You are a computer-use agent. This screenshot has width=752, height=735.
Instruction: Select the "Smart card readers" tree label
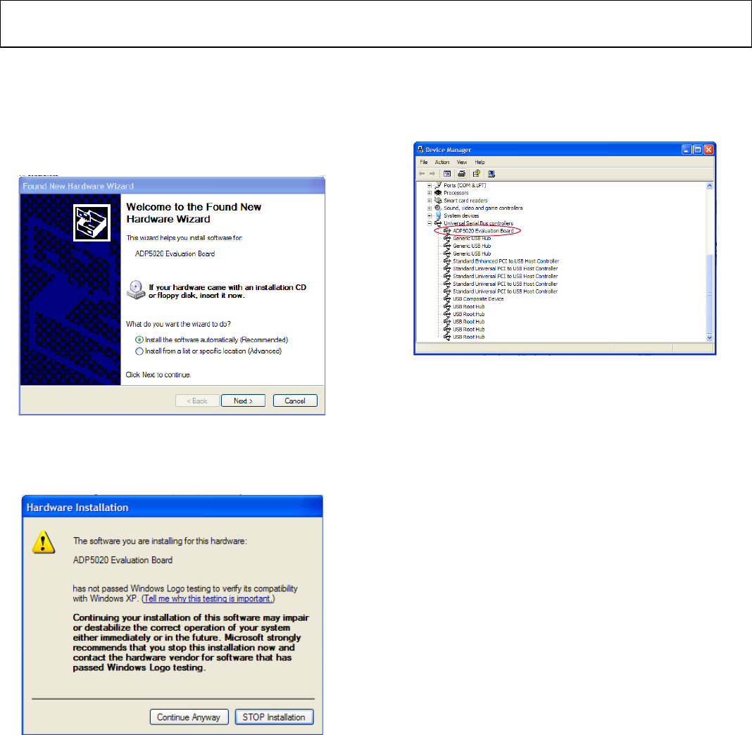coord(465,201)
